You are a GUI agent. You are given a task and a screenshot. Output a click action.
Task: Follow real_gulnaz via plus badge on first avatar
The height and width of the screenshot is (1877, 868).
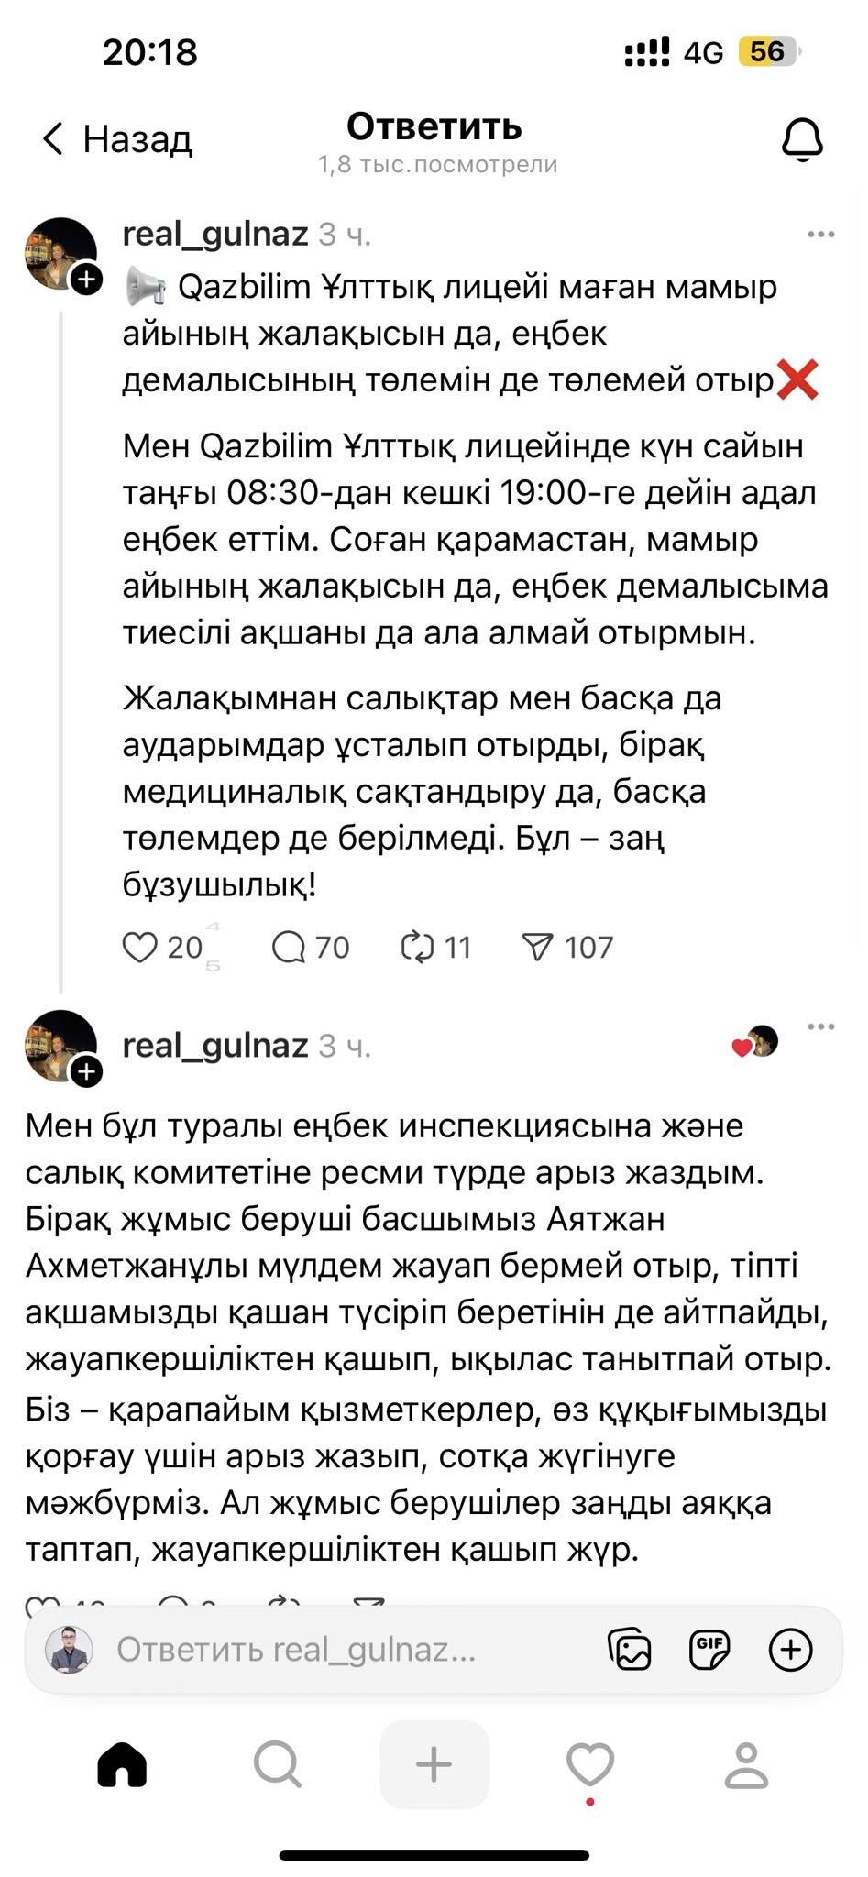tap(86, 279)
